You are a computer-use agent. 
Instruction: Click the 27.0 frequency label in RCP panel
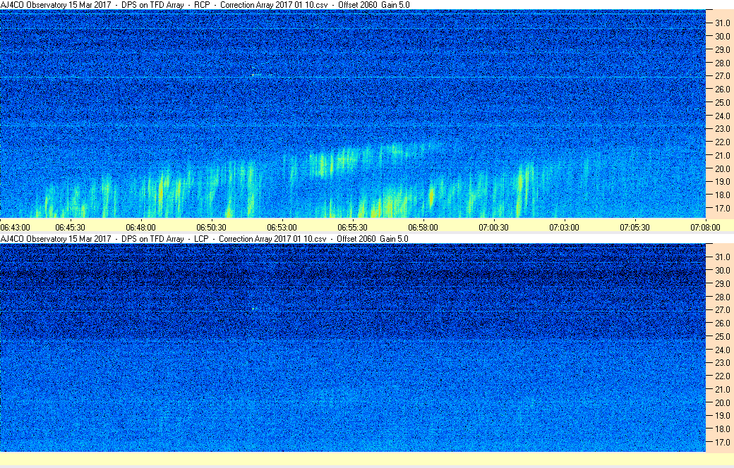(722, 75)
